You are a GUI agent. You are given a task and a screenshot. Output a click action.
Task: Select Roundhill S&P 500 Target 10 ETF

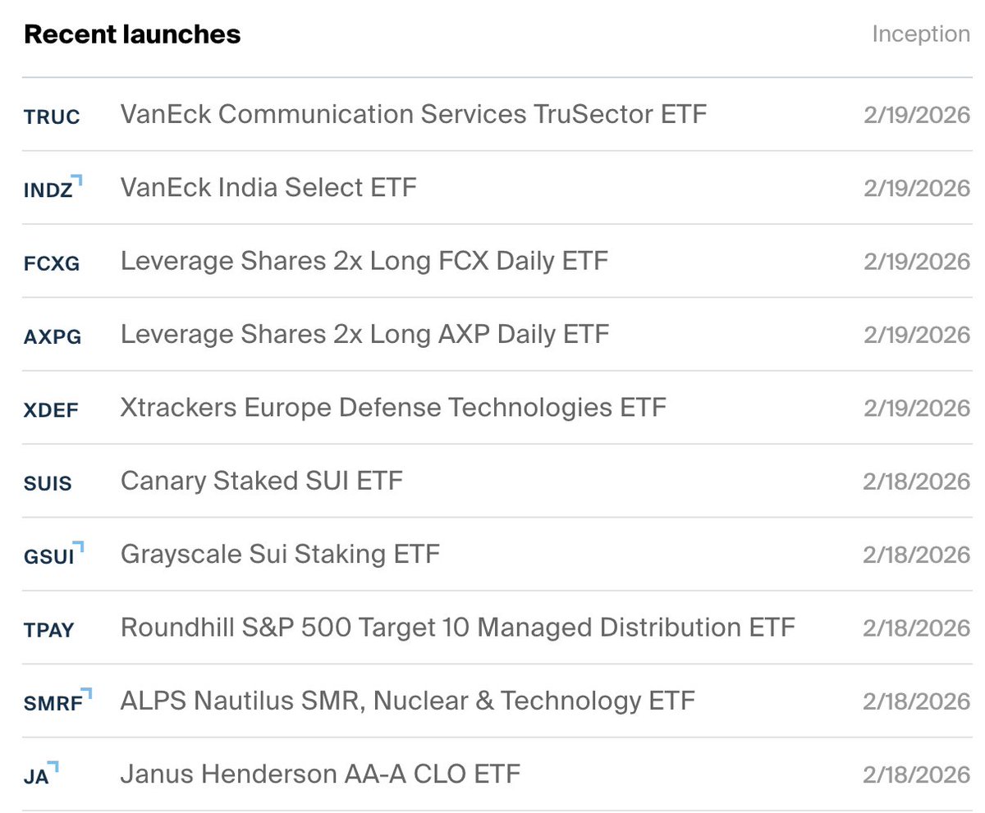[x=457, y=628]
